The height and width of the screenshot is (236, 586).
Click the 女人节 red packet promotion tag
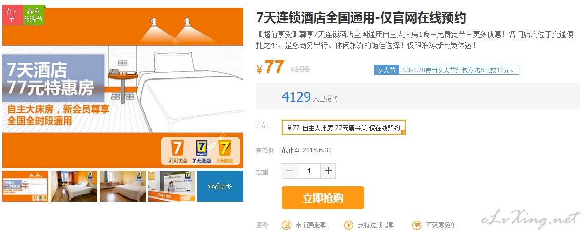pyautogui.click(x=447, y=70)
